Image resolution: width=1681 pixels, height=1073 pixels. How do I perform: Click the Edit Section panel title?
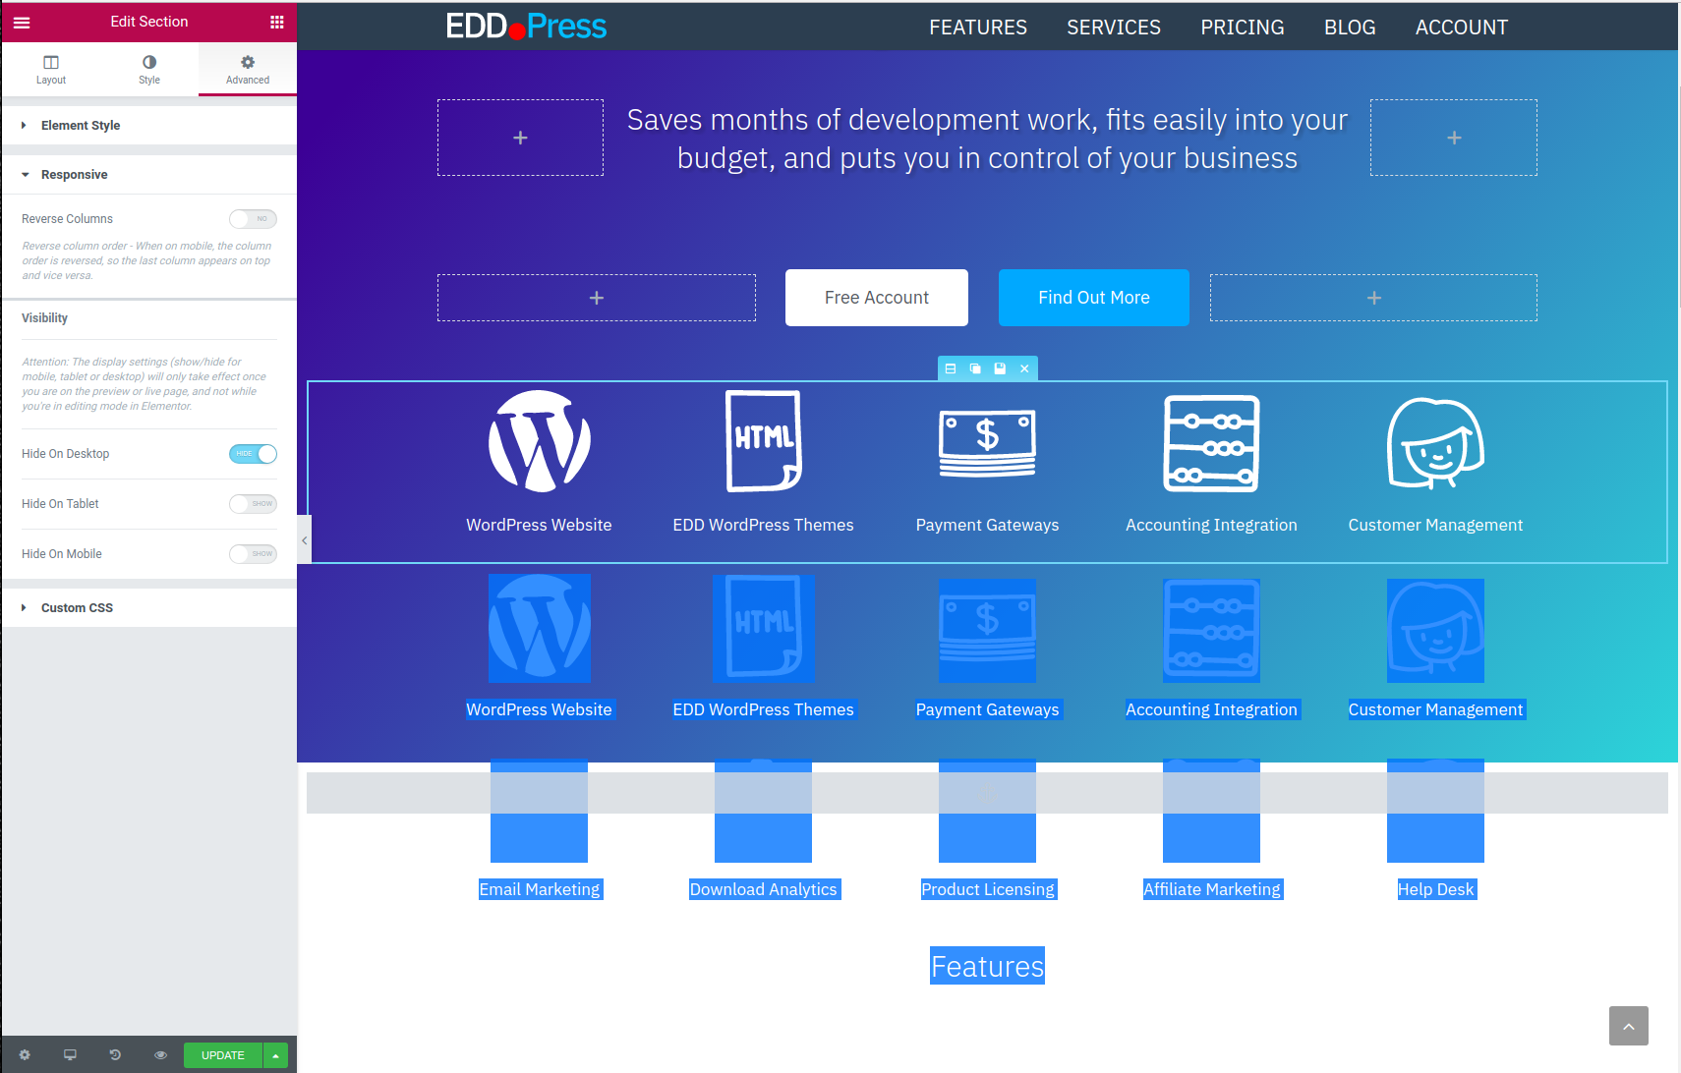[x=149, y=22]
